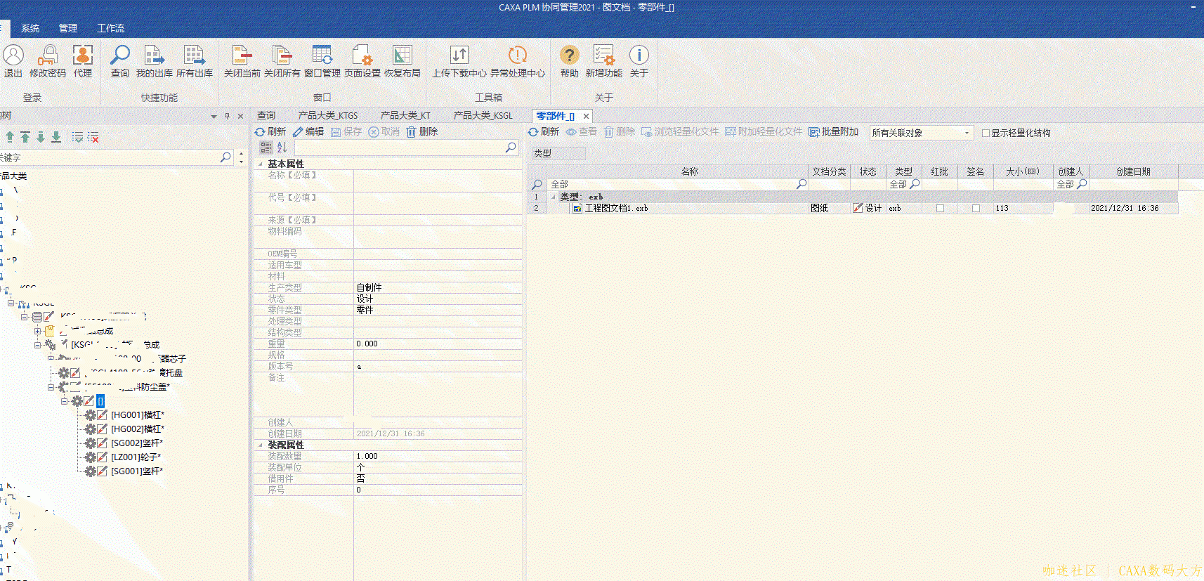The height and width of the screenshot is (581, 1204).
Task: Collapse the 基本属性 section
Action: [261, 164]
